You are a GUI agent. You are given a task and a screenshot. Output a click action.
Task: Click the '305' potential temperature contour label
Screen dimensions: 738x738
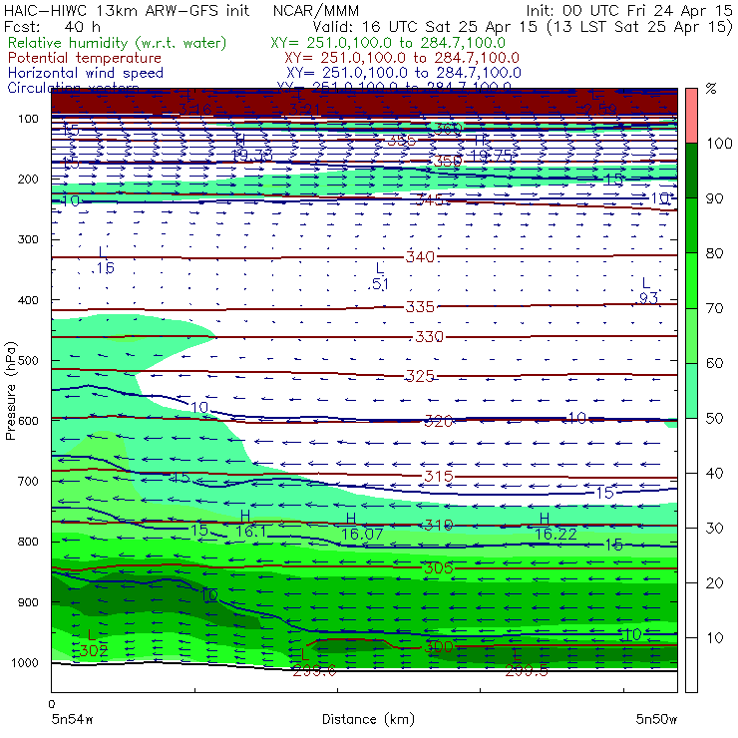[438, 568]
